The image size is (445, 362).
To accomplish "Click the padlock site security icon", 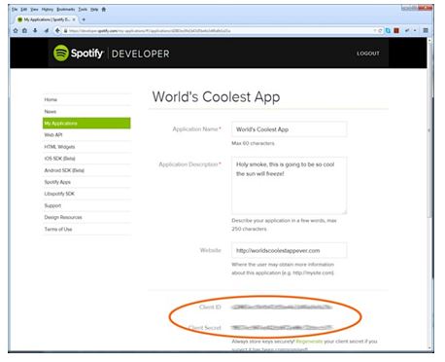I will coord(65,31).
